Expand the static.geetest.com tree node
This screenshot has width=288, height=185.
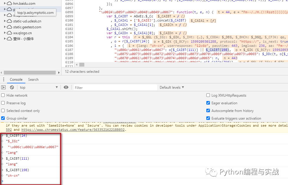(5, 27)
